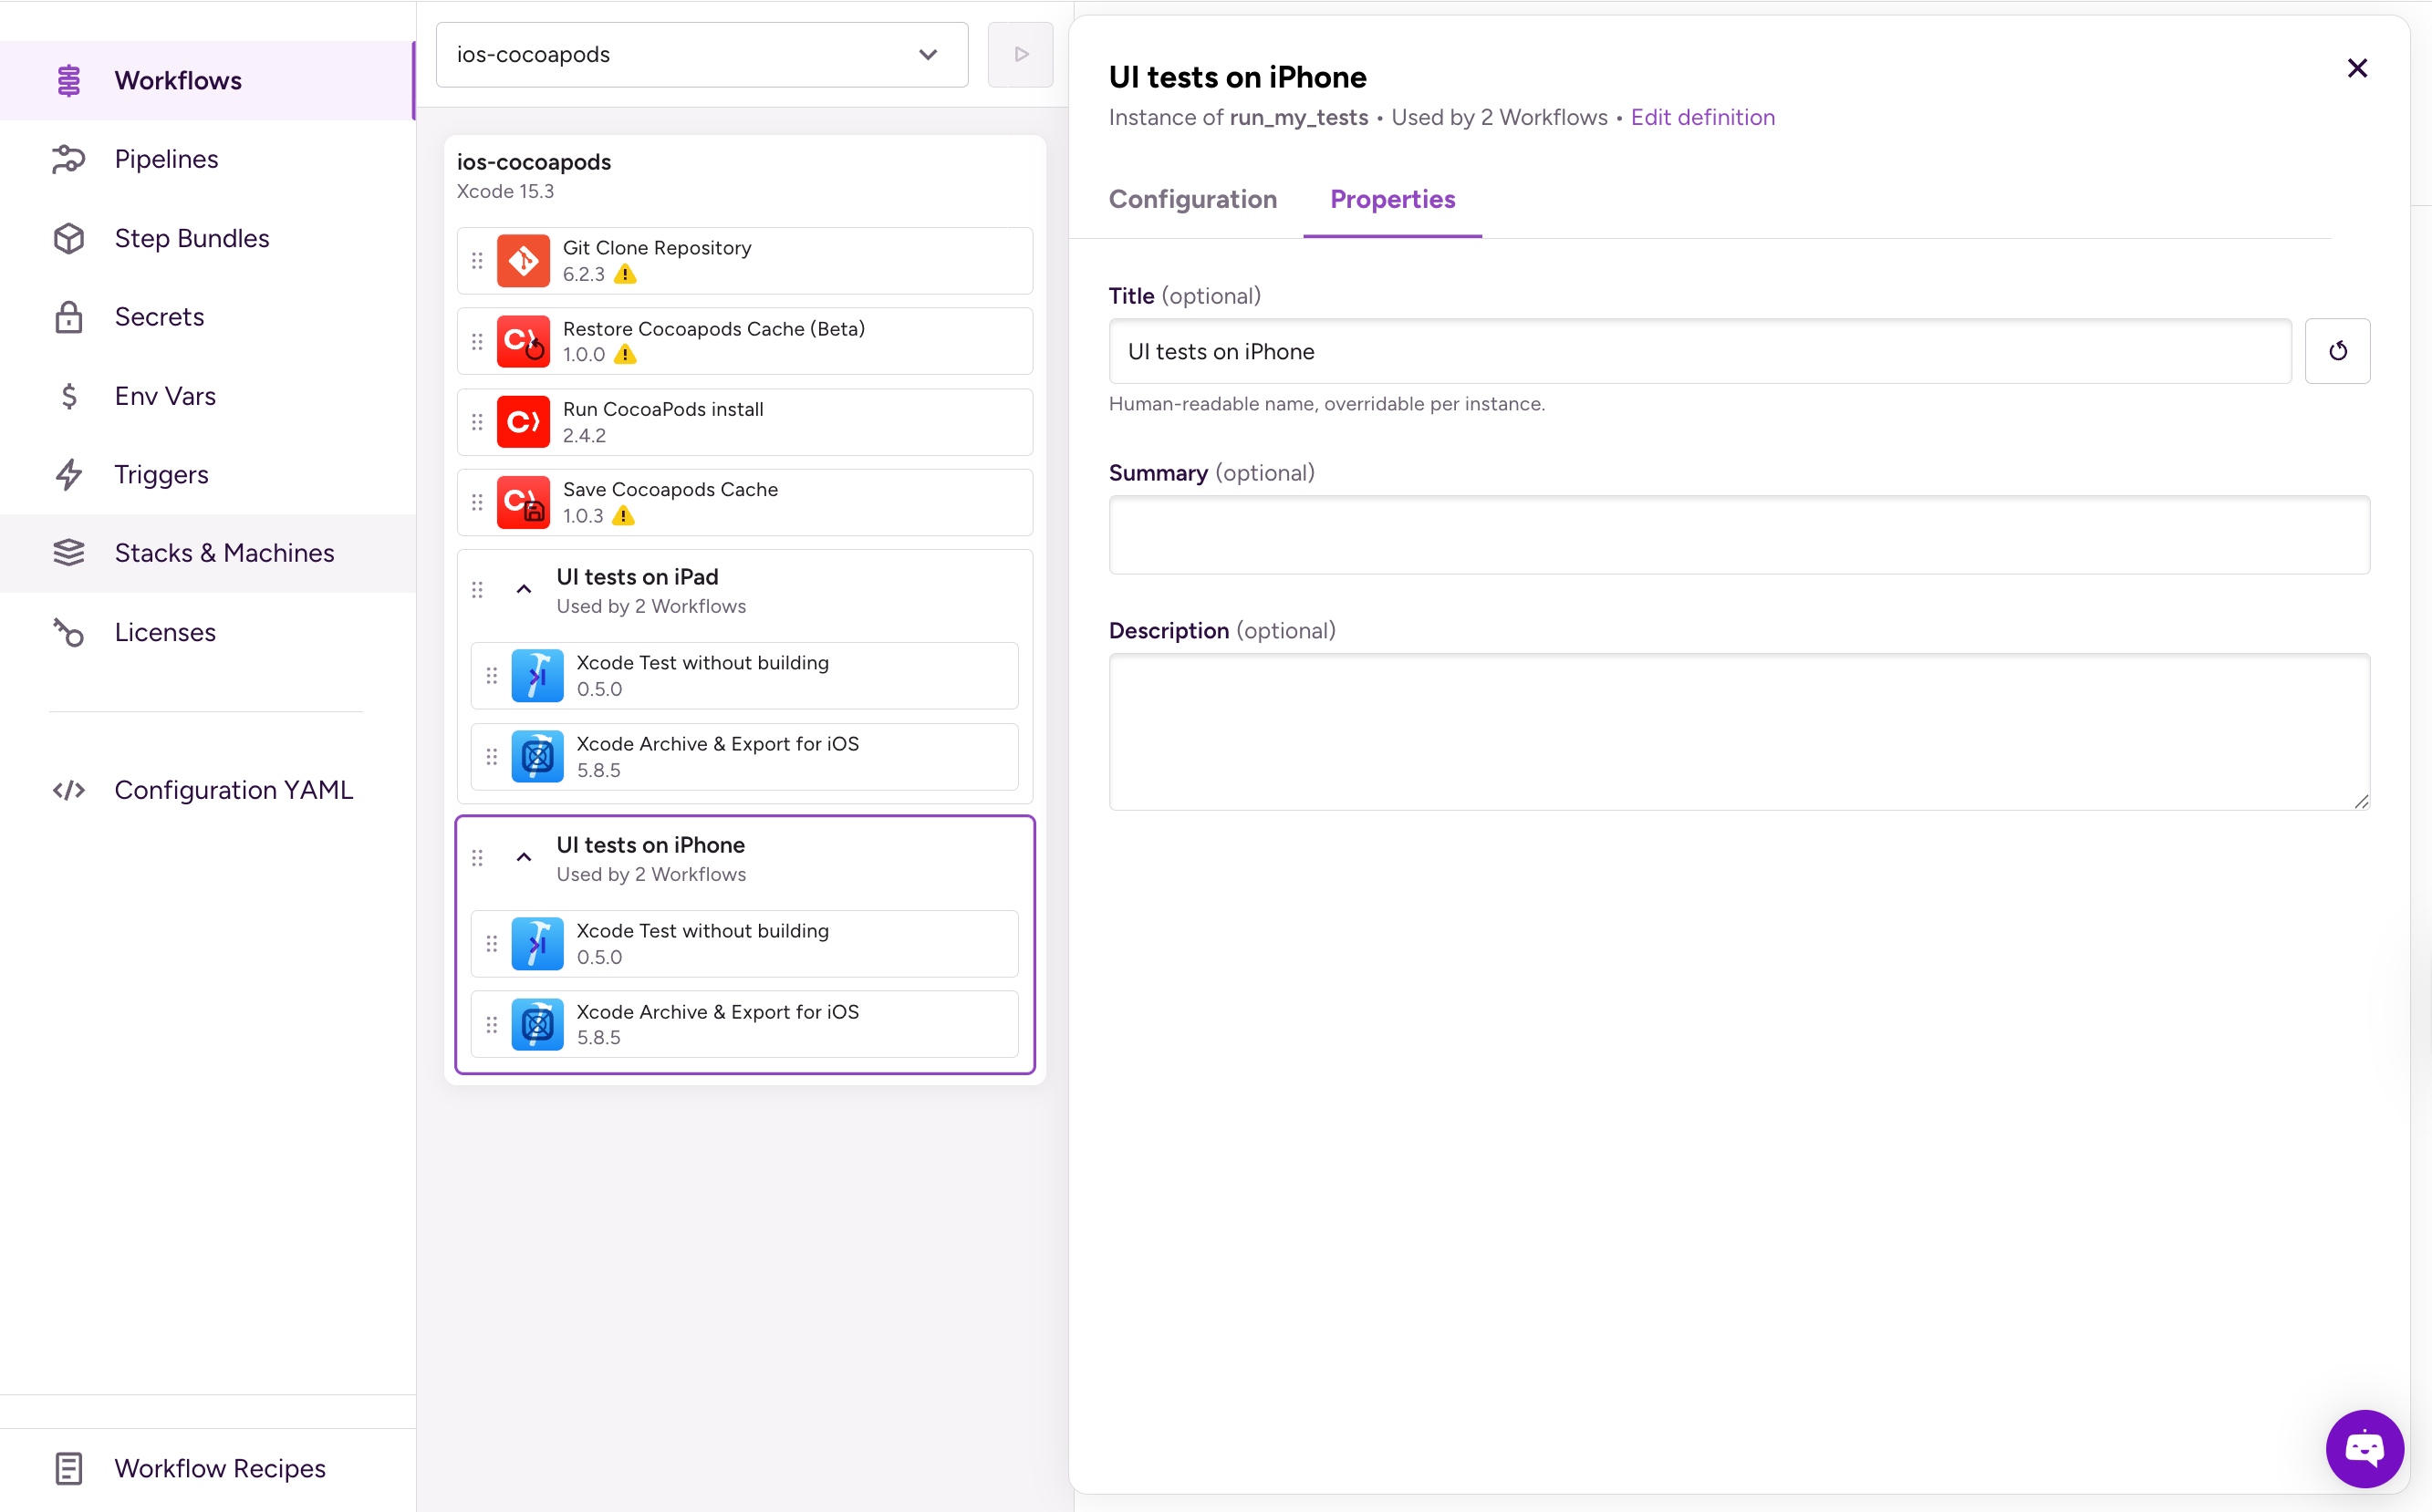Click the Git Clone Repository step icon
The height and width of the screenshot is (1512, 2432).
(x=523, y=261)
